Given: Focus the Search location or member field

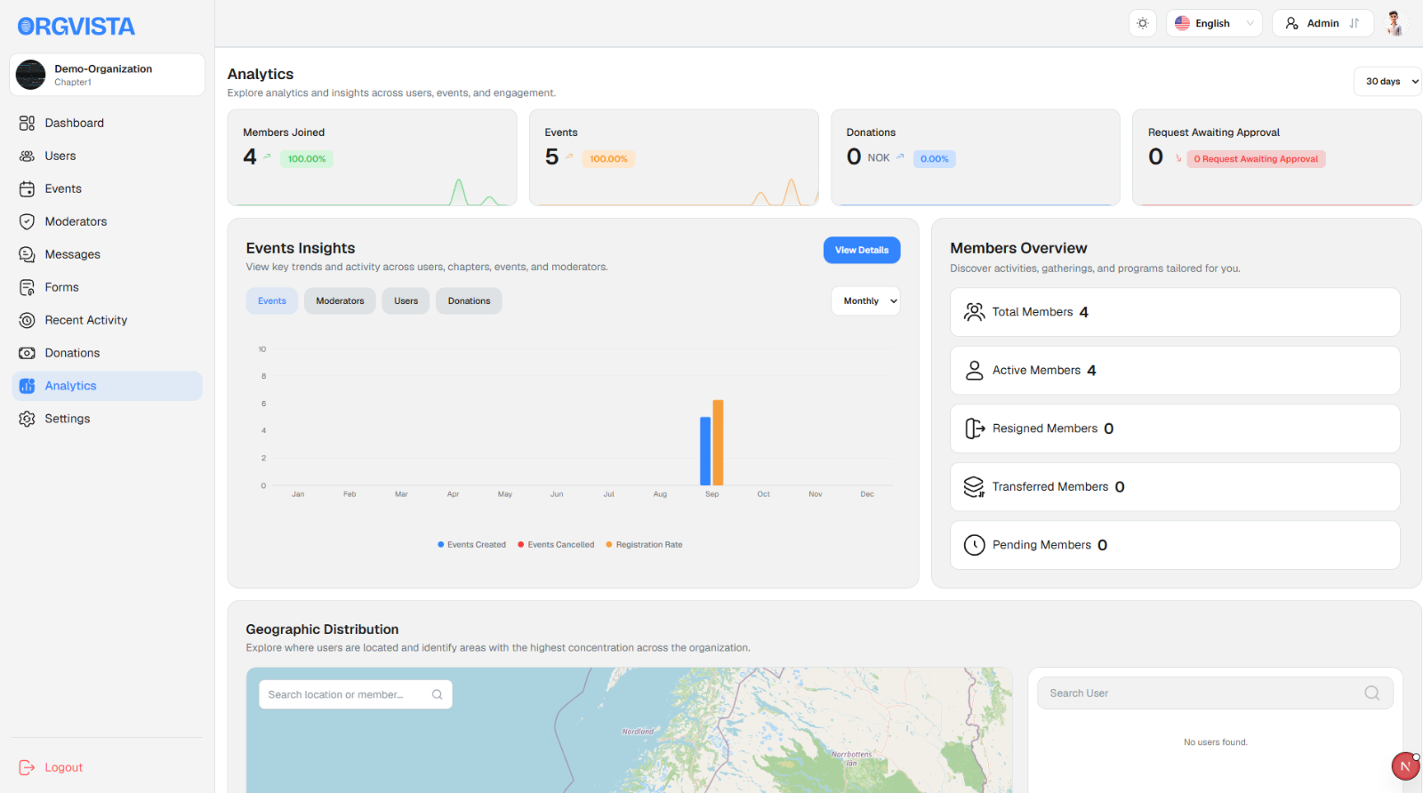Looking at the screenshot, I should (x=356, y=694).
